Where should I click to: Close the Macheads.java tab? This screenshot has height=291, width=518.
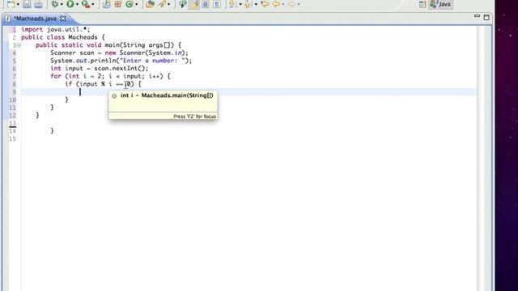tap(63, 19)
